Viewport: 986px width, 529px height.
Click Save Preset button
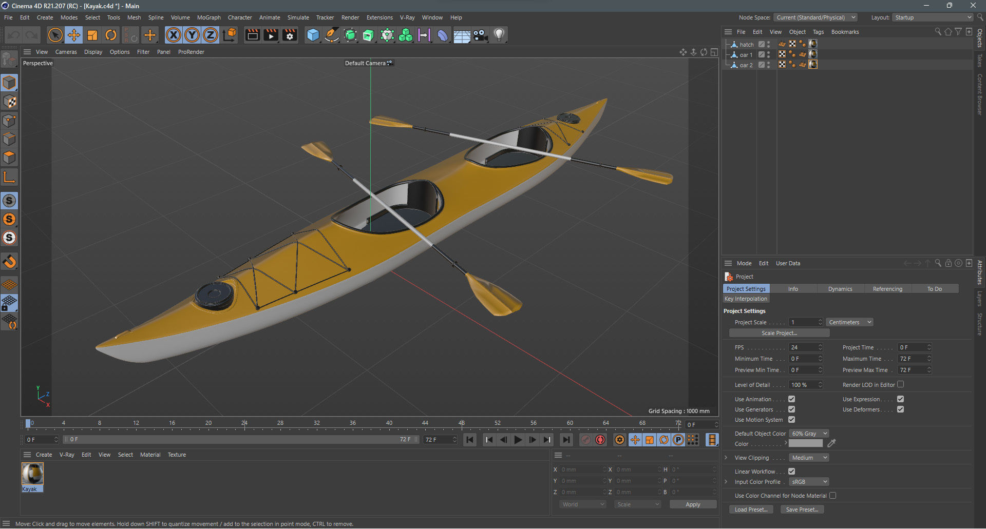pyautogui.click(x=802, y=510)
